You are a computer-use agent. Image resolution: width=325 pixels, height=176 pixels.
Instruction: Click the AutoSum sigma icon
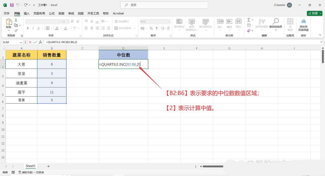point(249,20)
